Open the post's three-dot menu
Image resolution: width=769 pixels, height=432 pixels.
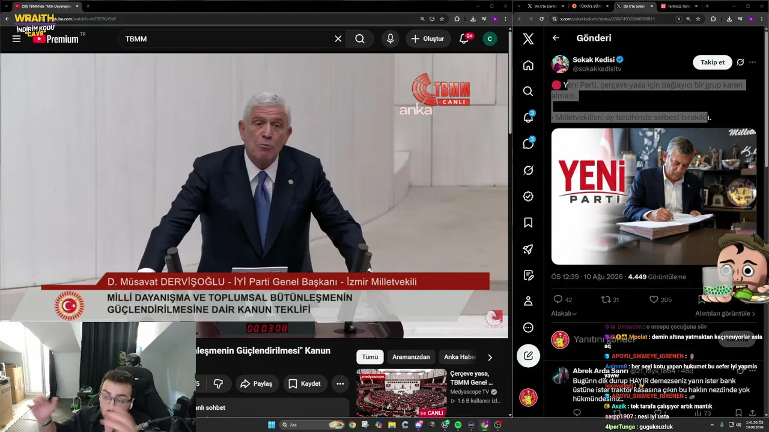coord(752,62)
